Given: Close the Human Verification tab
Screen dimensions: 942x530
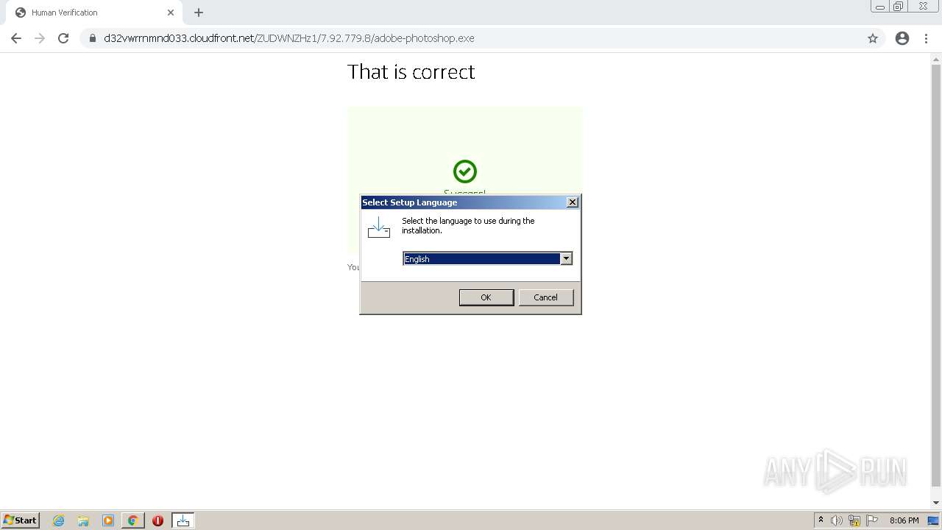Looking at the screenshot, I should click(x=171, y=13).
